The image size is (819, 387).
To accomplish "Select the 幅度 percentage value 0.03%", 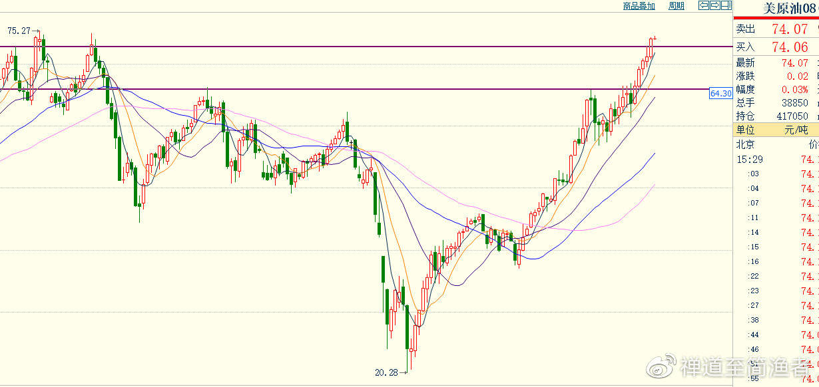I will coord(795,90).
